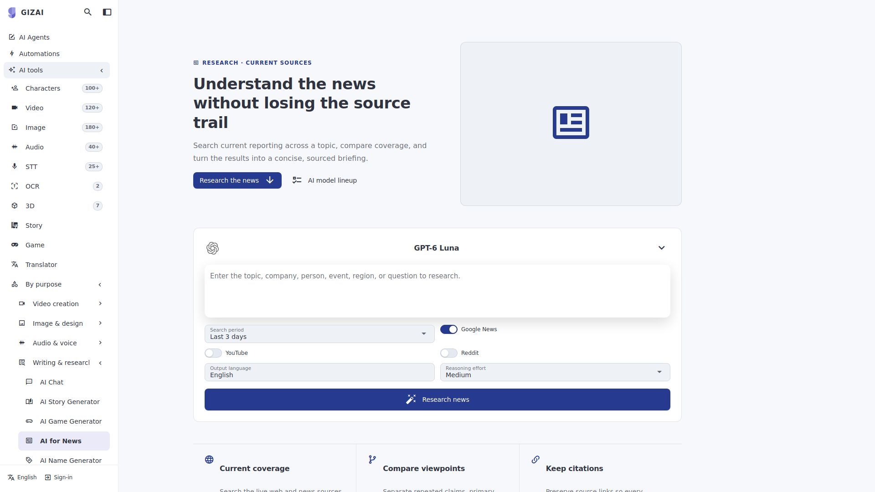
Task: Expand the Audio & voice submenu
Action: point(100,343)
